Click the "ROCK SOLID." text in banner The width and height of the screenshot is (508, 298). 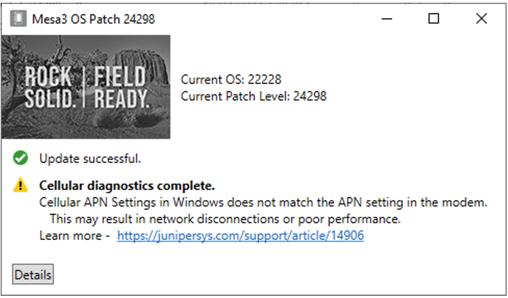(x=49, y=87)
